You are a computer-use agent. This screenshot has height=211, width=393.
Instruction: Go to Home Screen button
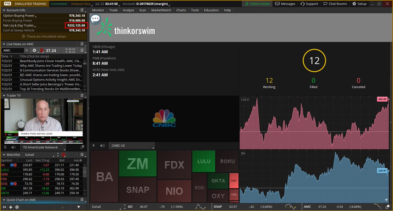pyautogui.click(x=257, y=4)
